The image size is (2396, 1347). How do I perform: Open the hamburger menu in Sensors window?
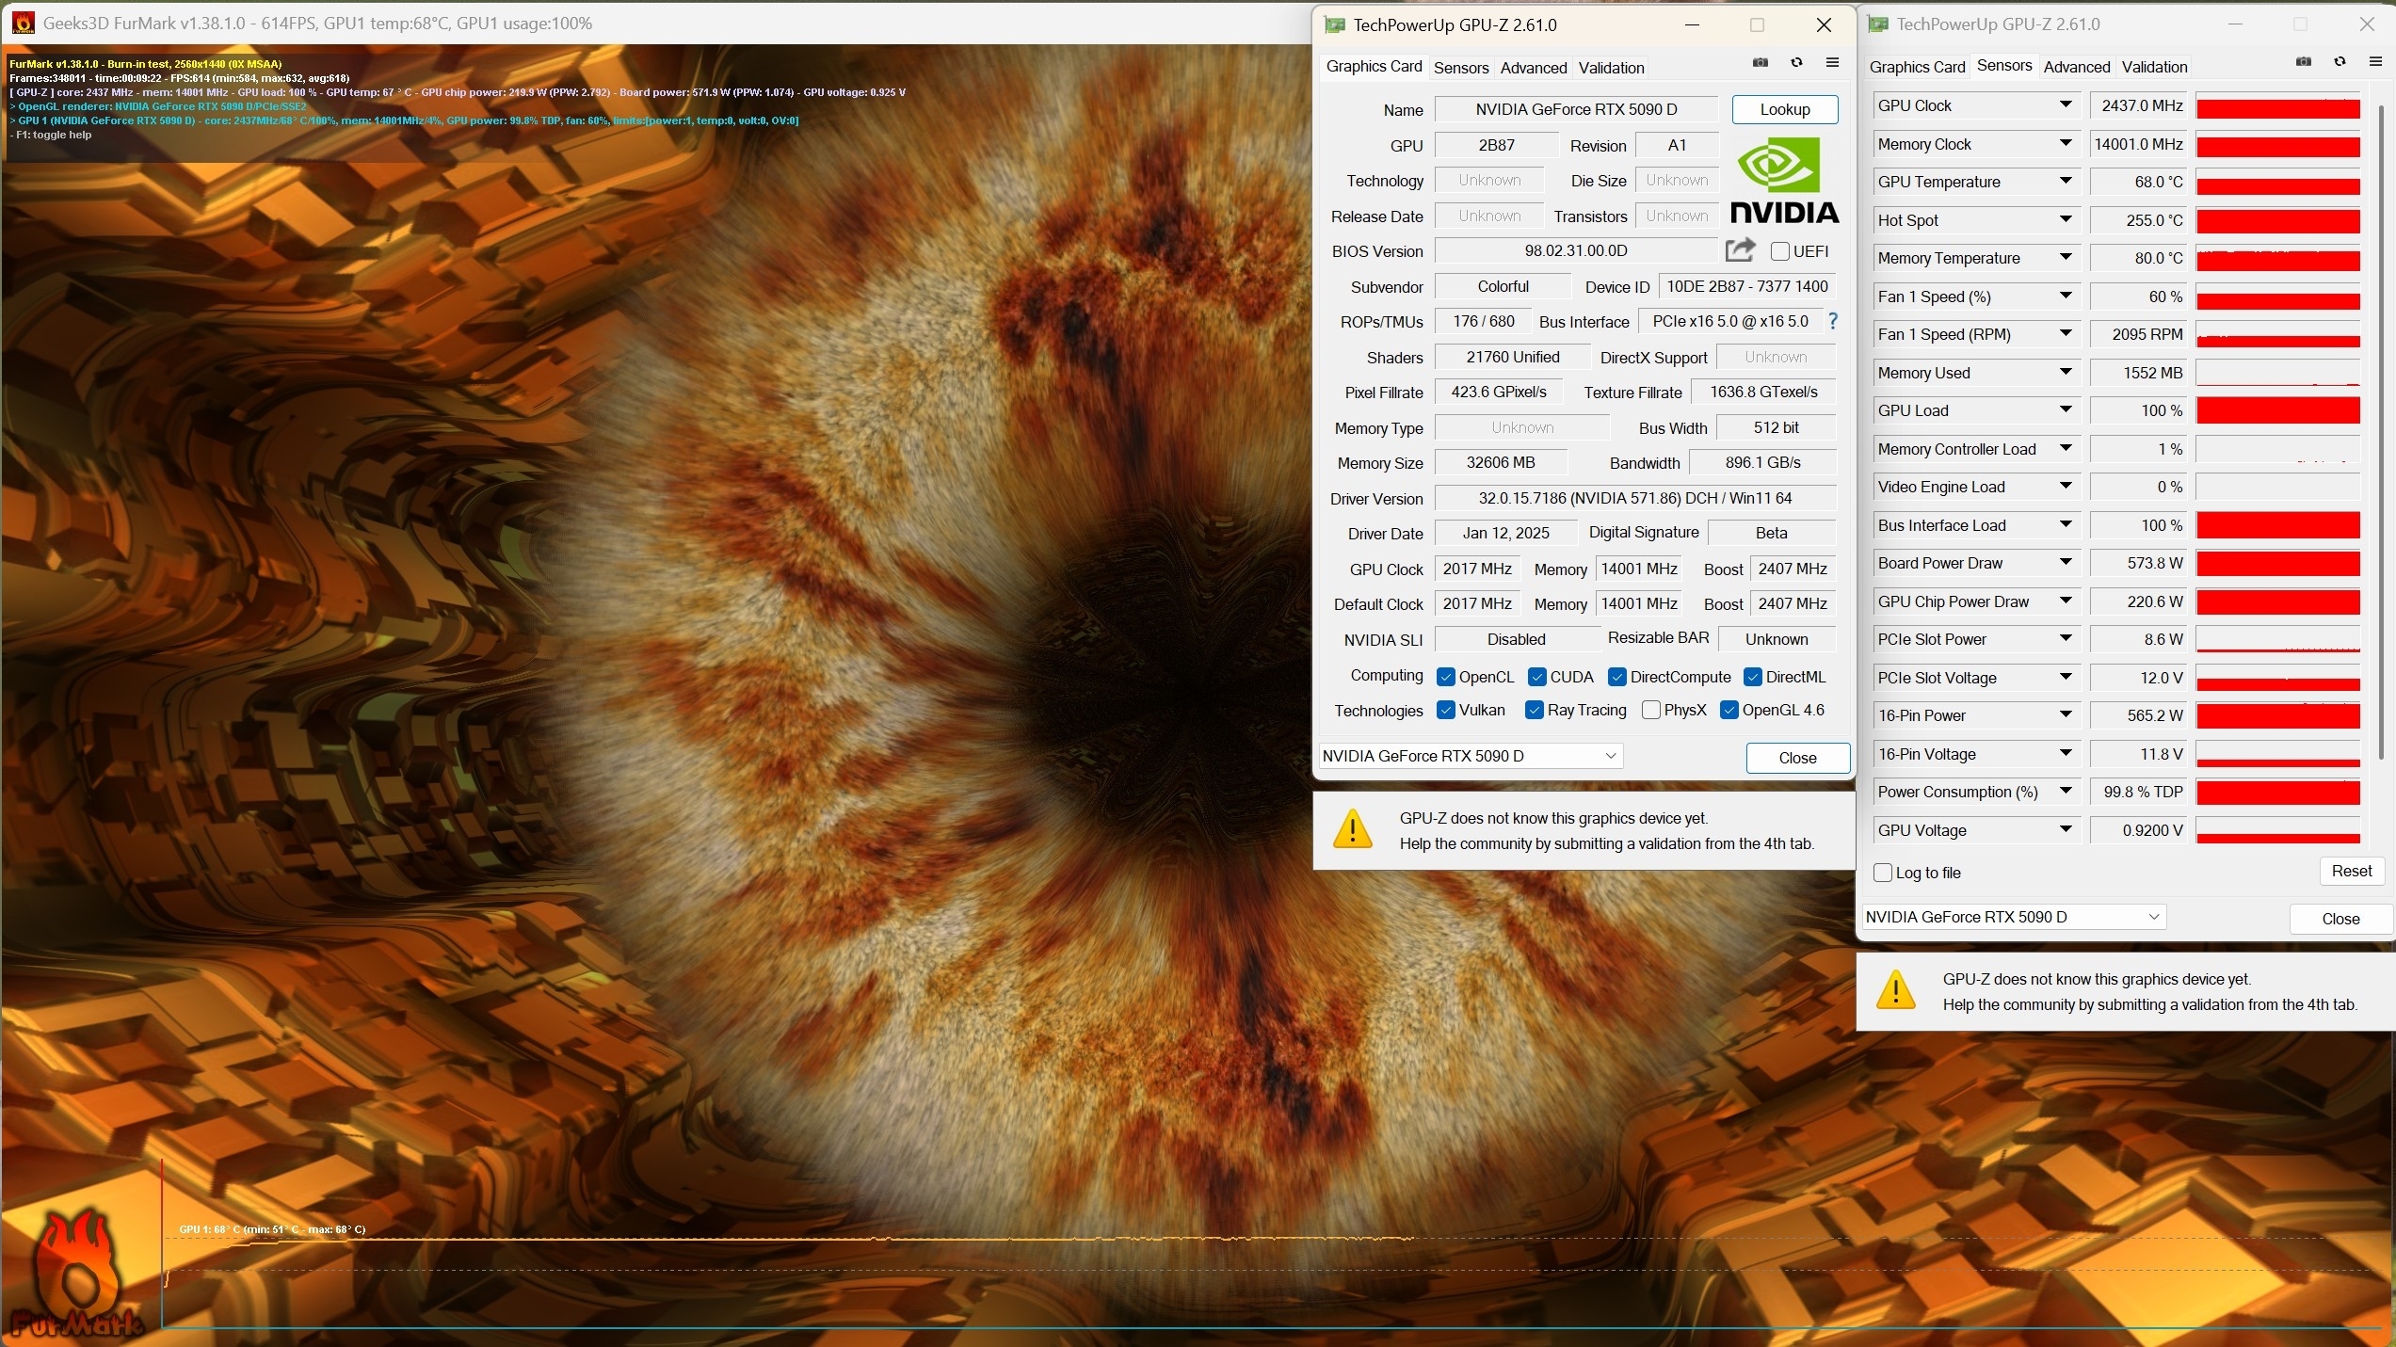point(2375,62)
